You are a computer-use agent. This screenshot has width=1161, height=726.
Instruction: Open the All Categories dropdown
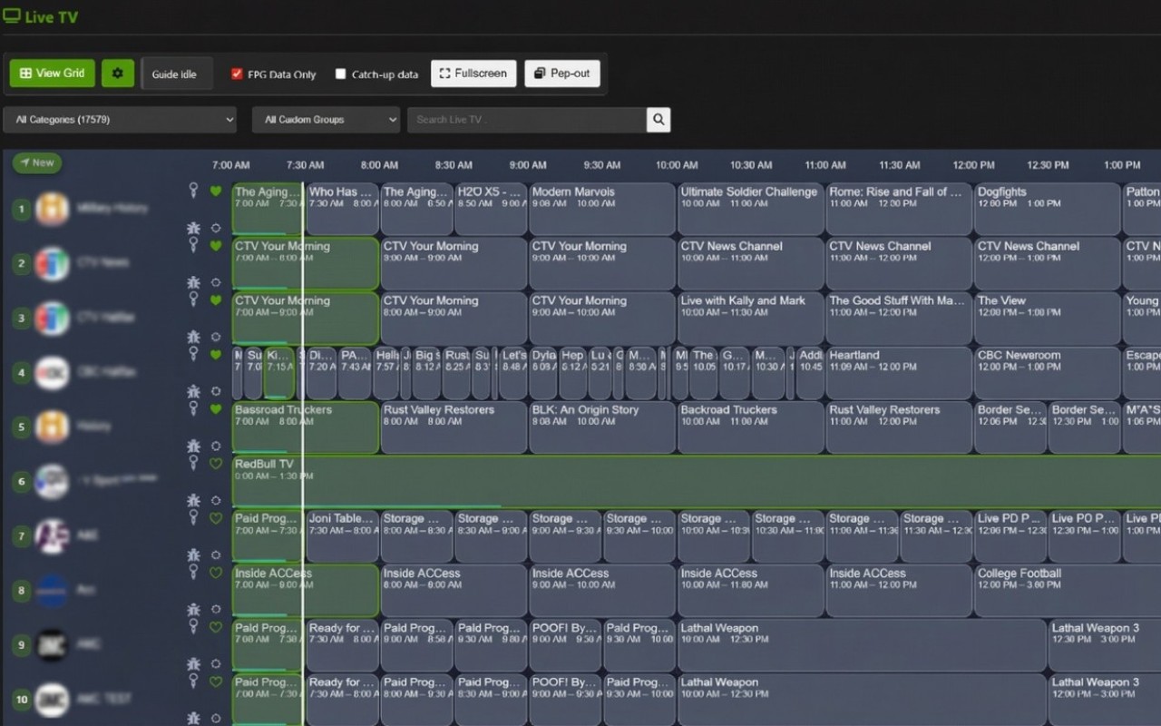click(x=120, y=120)
